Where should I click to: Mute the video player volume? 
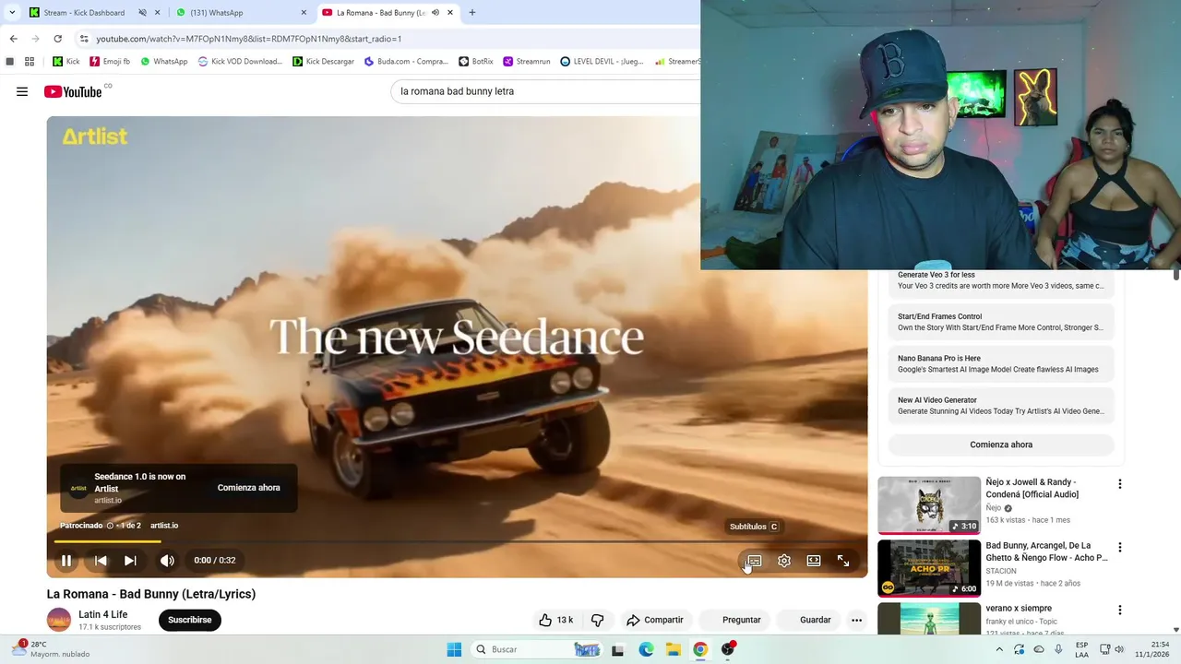point(167,560)
